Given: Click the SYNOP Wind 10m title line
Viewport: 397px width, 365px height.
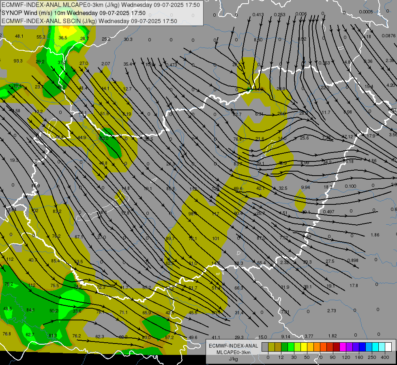Looking at the screenshot, I should pos(74,13).
